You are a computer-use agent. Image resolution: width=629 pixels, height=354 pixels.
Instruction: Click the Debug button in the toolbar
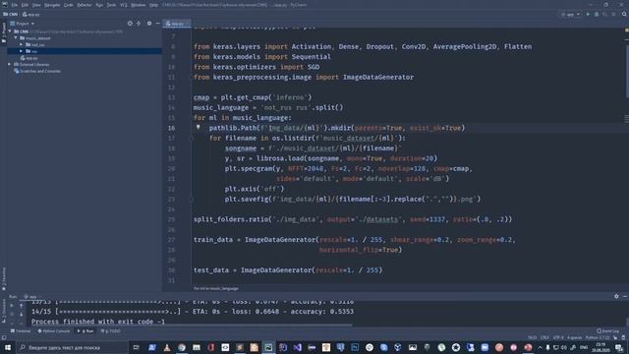click(597, 15)
